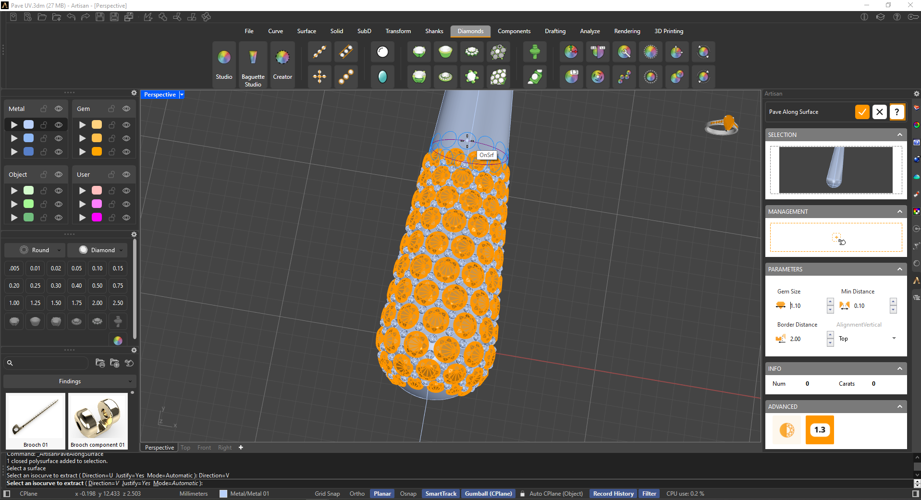Open the AlignmentVertical Top dropdown
This screenshot has height=500, width=921.
[x=867, y=339]
